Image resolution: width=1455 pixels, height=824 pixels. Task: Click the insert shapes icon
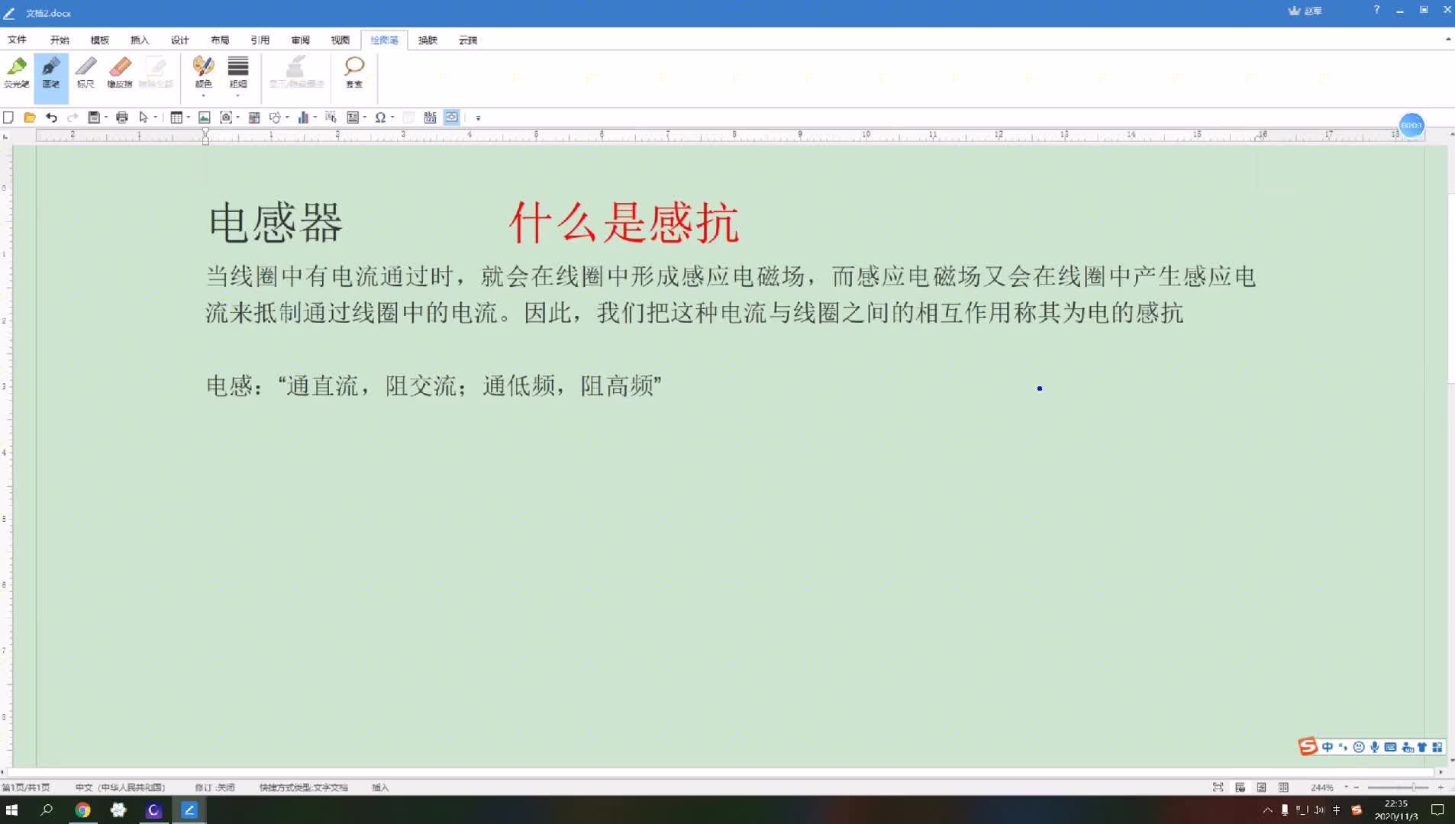275,117
